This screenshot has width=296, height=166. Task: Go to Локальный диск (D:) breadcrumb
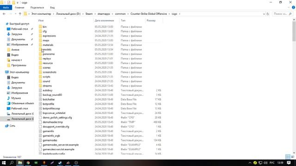(x=68, y=14)
